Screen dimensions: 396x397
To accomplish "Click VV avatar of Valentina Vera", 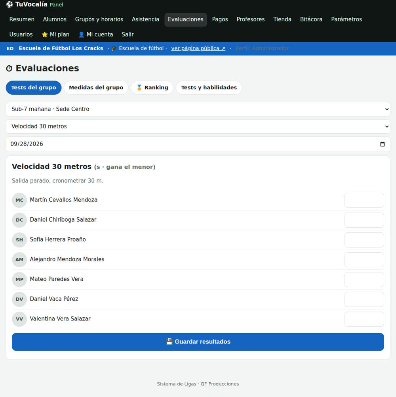I will (x=19, y=319).
